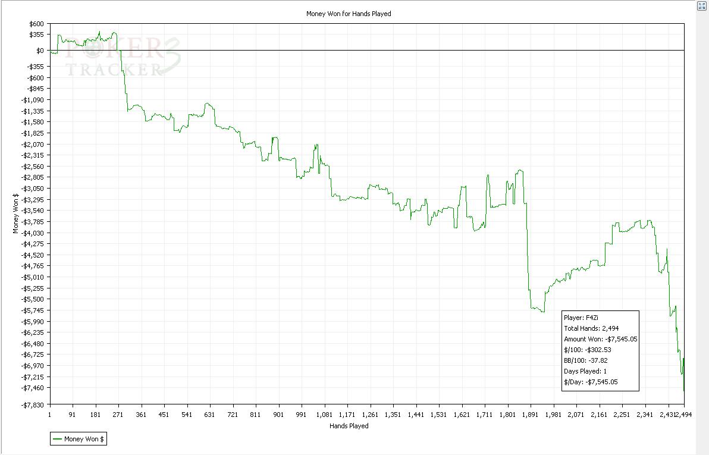Click the 1,261 x-axis tick label
Image resolution: width=709 pixels, height=455 pixels.
[x=370, y=415]
